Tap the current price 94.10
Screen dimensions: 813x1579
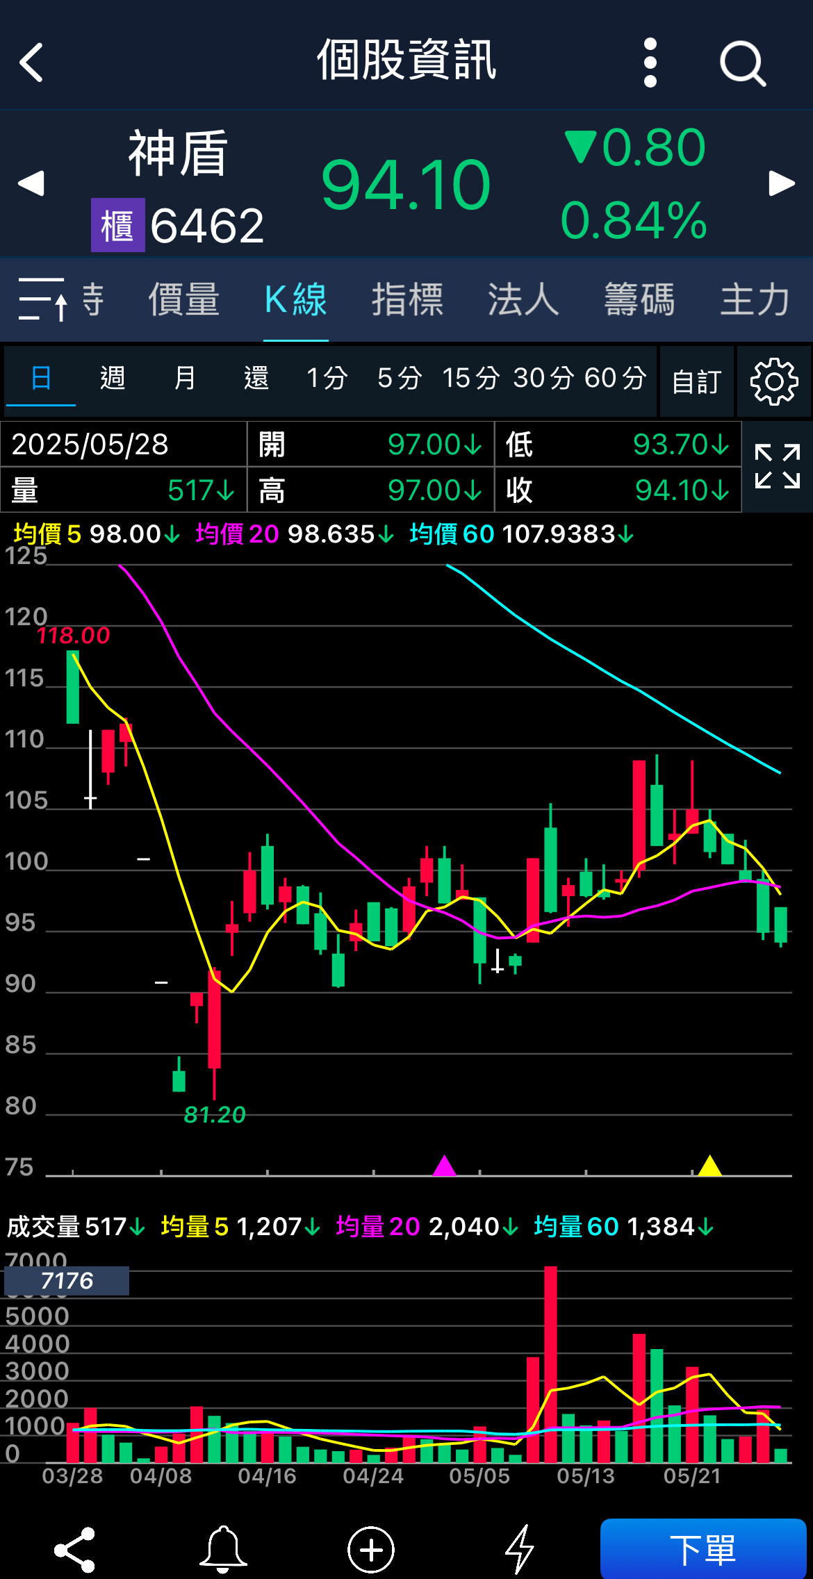pos(406,185)
